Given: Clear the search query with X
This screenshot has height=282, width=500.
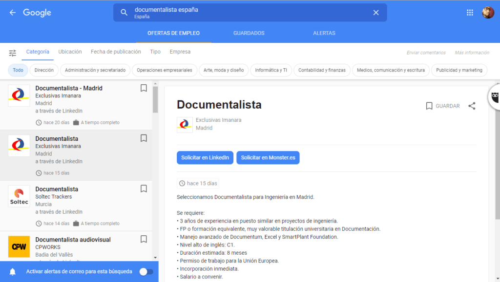Looking at the screenshot, I should coord(376,12).
